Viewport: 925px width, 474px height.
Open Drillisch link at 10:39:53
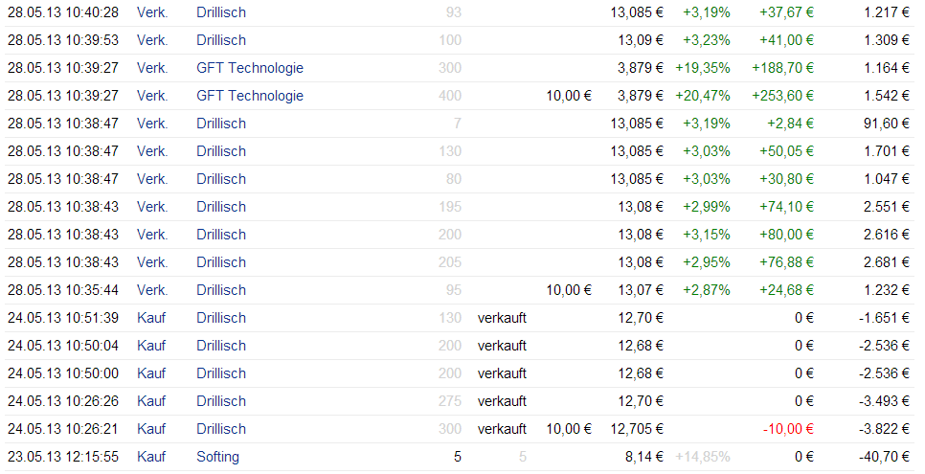[x=221, y=40]
